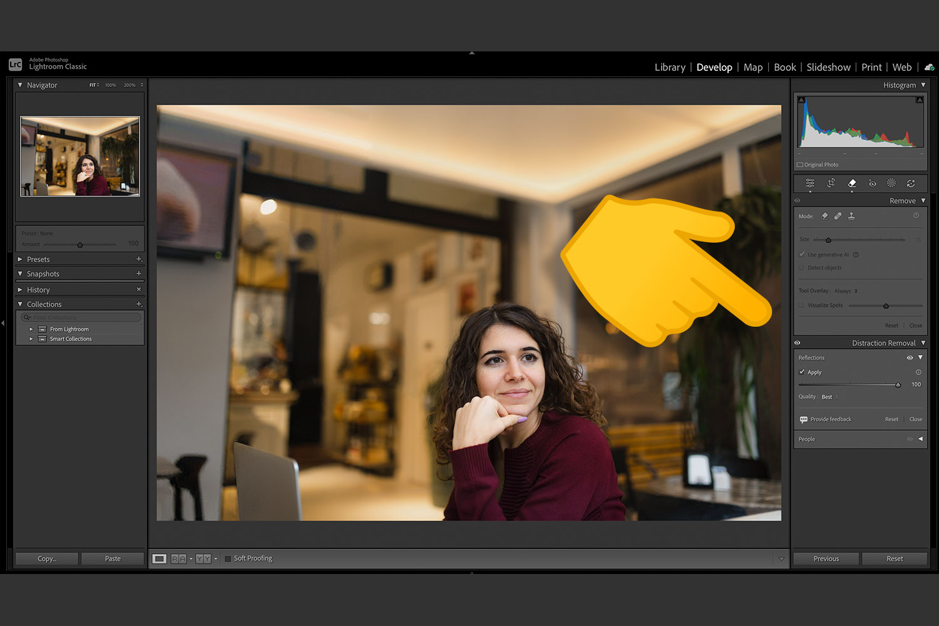Switch to the Library module
The image size is (939, 626).
670,67
